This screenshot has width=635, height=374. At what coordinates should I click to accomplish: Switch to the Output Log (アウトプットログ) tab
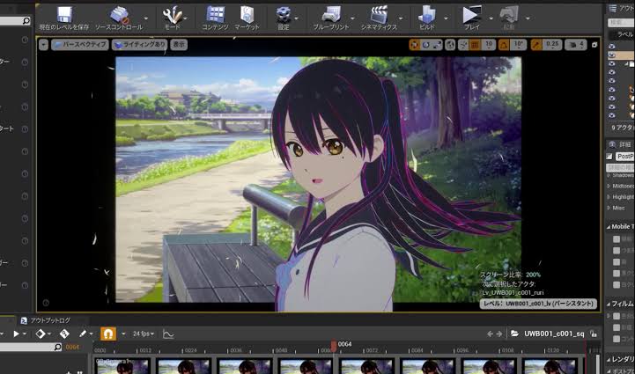pyautogui.click(x=46, y=320)
